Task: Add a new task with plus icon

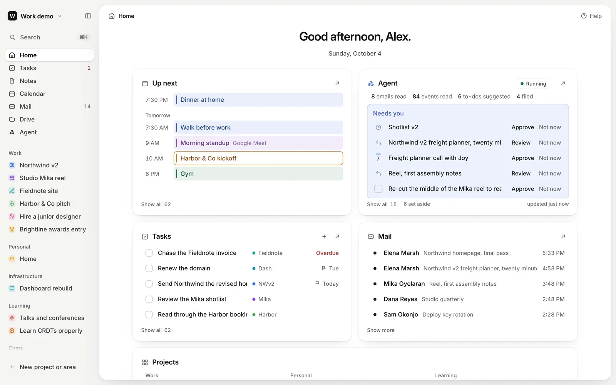Action: pos(324,236)
